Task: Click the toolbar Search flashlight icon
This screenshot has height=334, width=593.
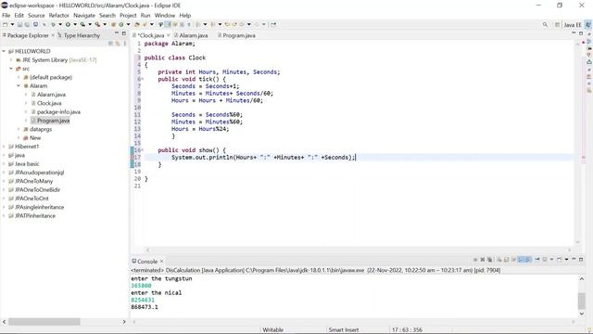Action: tap(145, 25)
